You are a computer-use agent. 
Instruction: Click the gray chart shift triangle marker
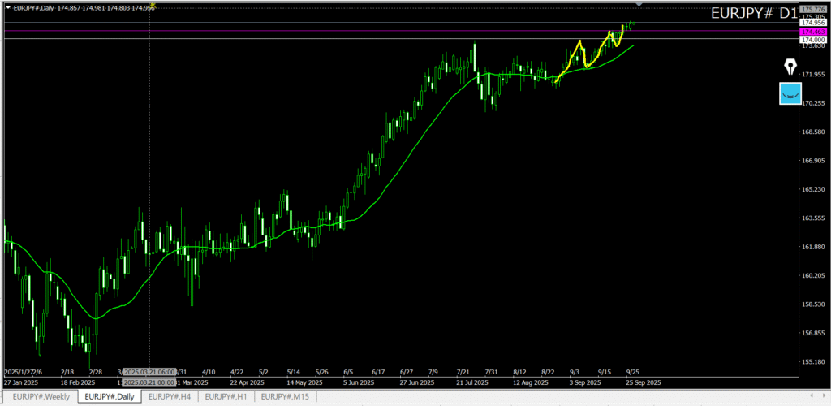point(639,6)
